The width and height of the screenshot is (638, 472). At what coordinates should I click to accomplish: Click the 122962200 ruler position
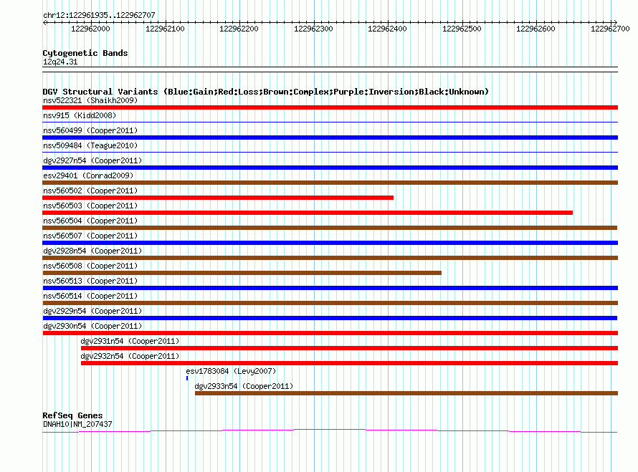point(239,29)
